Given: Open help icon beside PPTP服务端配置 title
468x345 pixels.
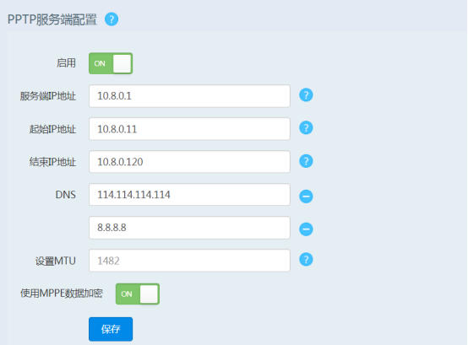Looking at the screenshot, I should click(112, 19).
